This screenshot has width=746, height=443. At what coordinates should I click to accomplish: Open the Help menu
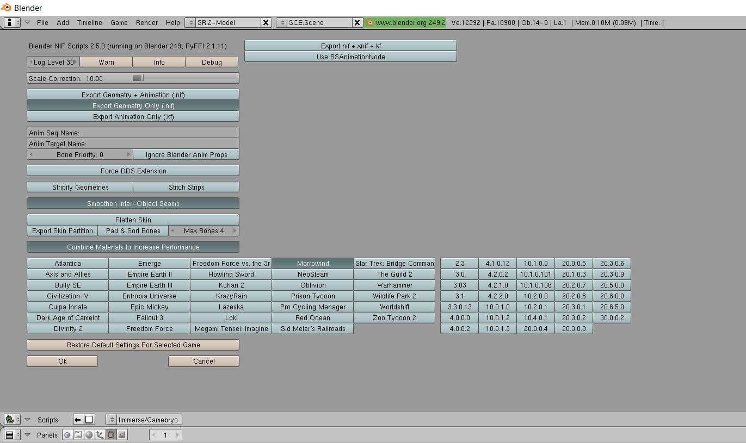tap(173, 23)
